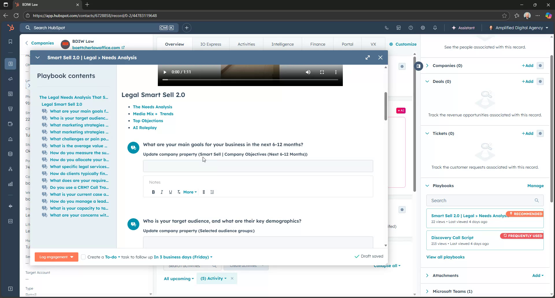Image resolution: width=555 pixels, height=298 pixels.
Task: Click the View all playbooks link
Action: pos(445,257)
